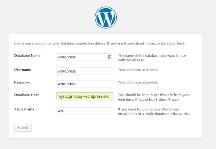216x149 pixels.
Task: Click the autofill icon in Database Name field
Action: pos(110,57)
